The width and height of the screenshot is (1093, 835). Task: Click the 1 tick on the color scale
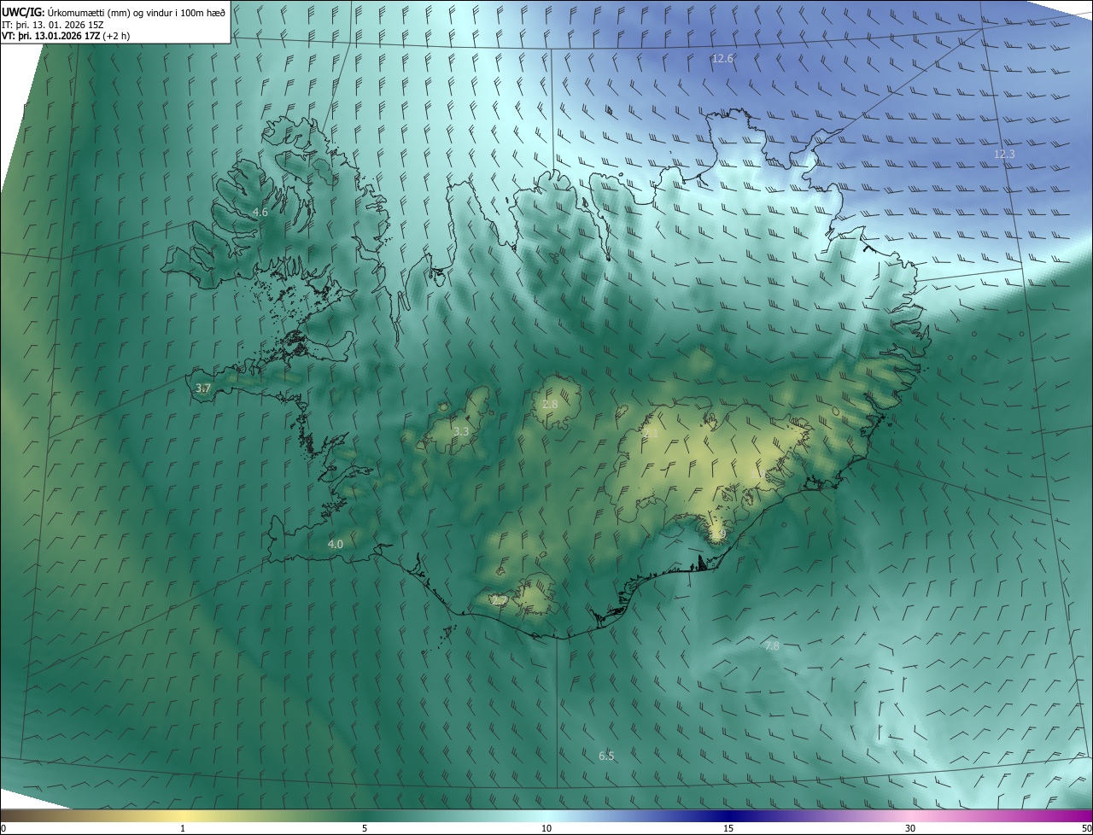(183, 828)
